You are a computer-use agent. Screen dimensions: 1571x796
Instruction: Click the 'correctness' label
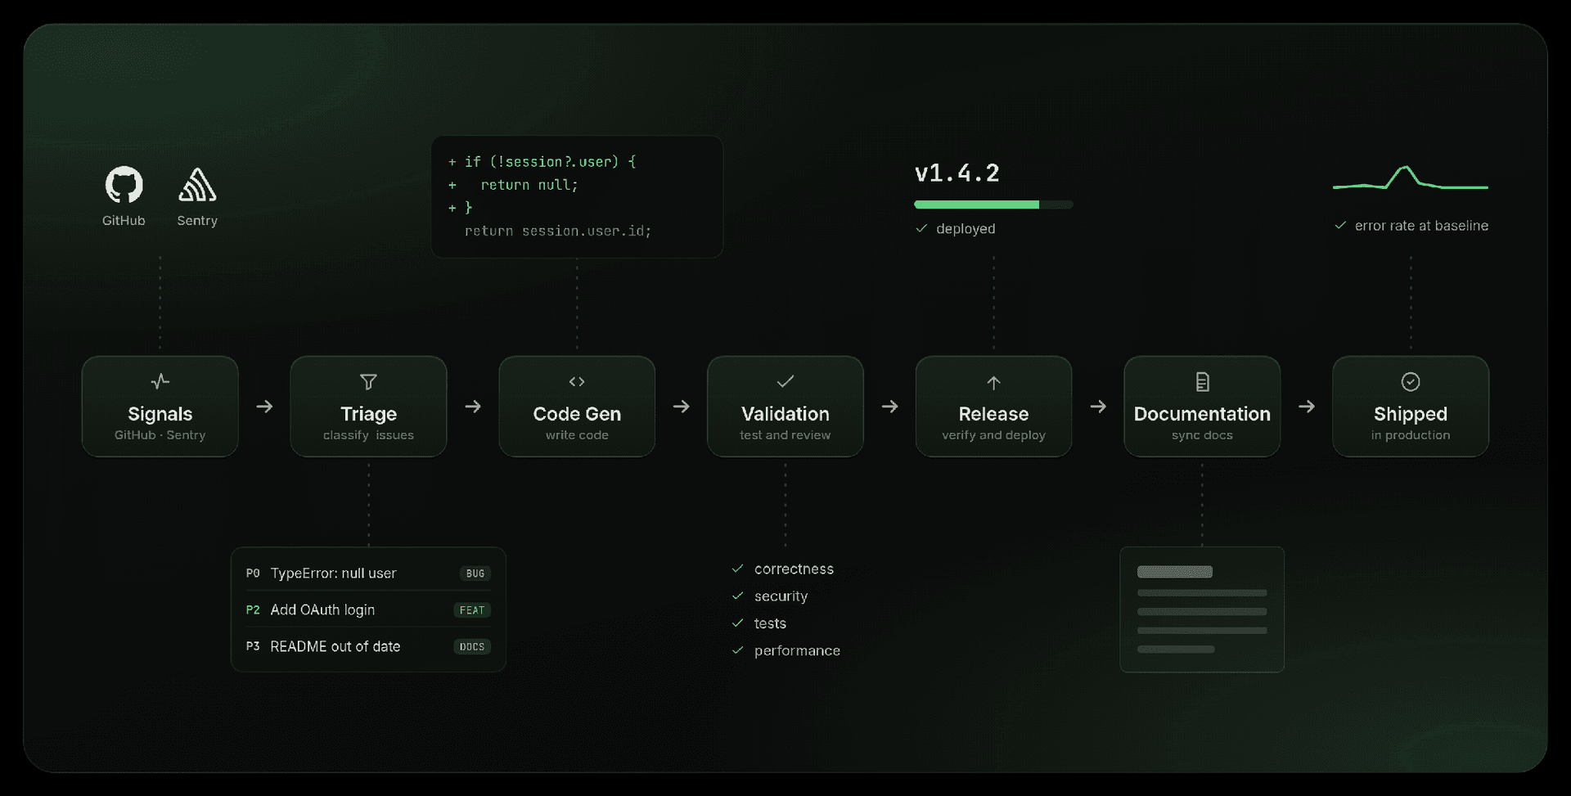794,569
